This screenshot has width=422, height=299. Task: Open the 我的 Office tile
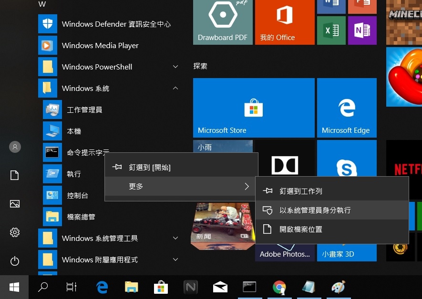(x=285, y=22)
